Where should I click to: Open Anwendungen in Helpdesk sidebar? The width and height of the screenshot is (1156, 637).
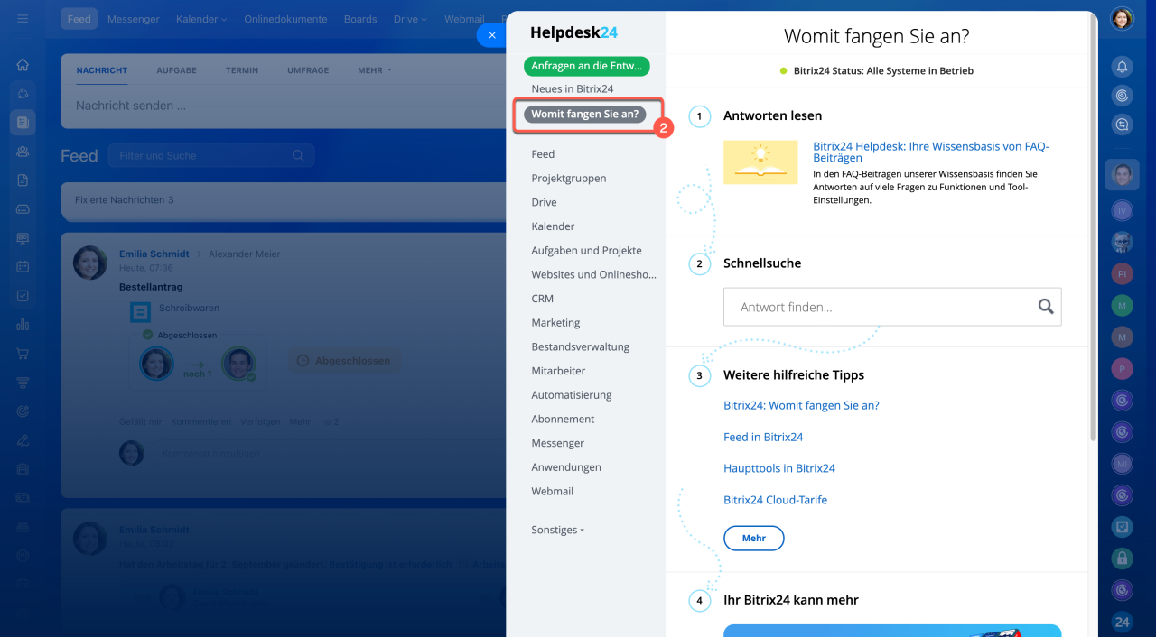[566, 467]
